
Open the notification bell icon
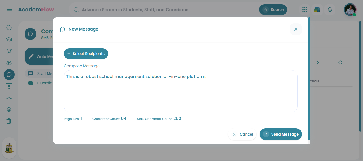pos(330,10)
